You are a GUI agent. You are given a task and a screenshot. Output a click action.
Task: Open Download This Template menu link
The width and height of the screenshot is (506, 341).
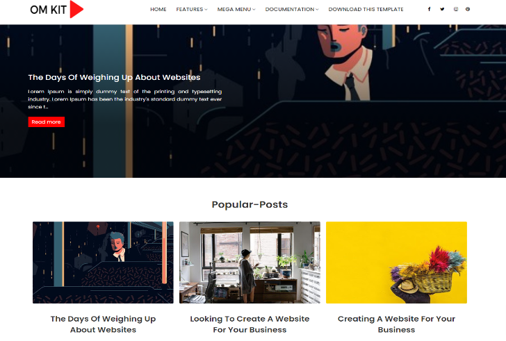pos(366,9)
